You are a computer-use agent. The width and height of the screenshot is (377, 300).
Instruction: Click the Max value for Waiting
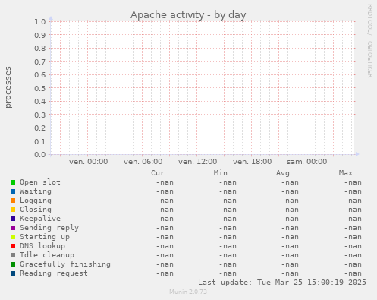(353, 191)
